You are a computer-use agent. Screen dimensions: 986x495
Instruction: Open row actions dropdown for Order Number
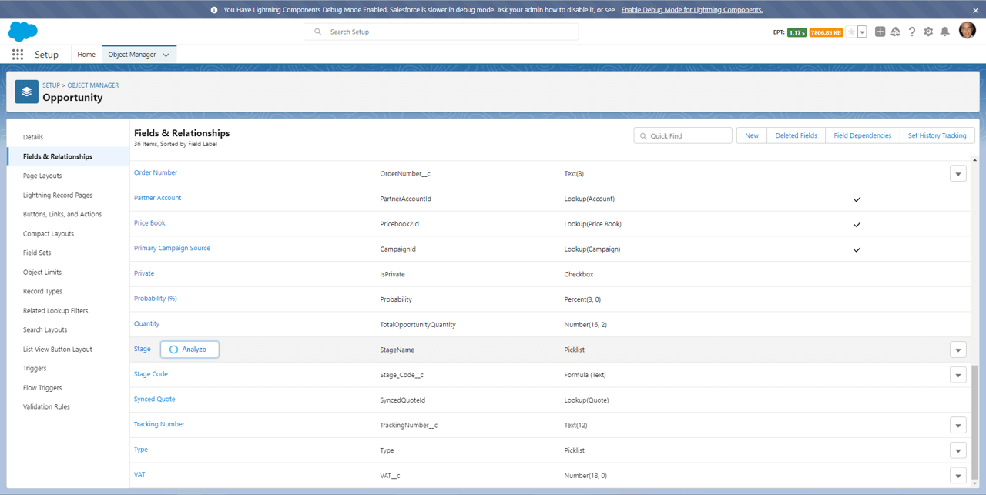(958, 174)
